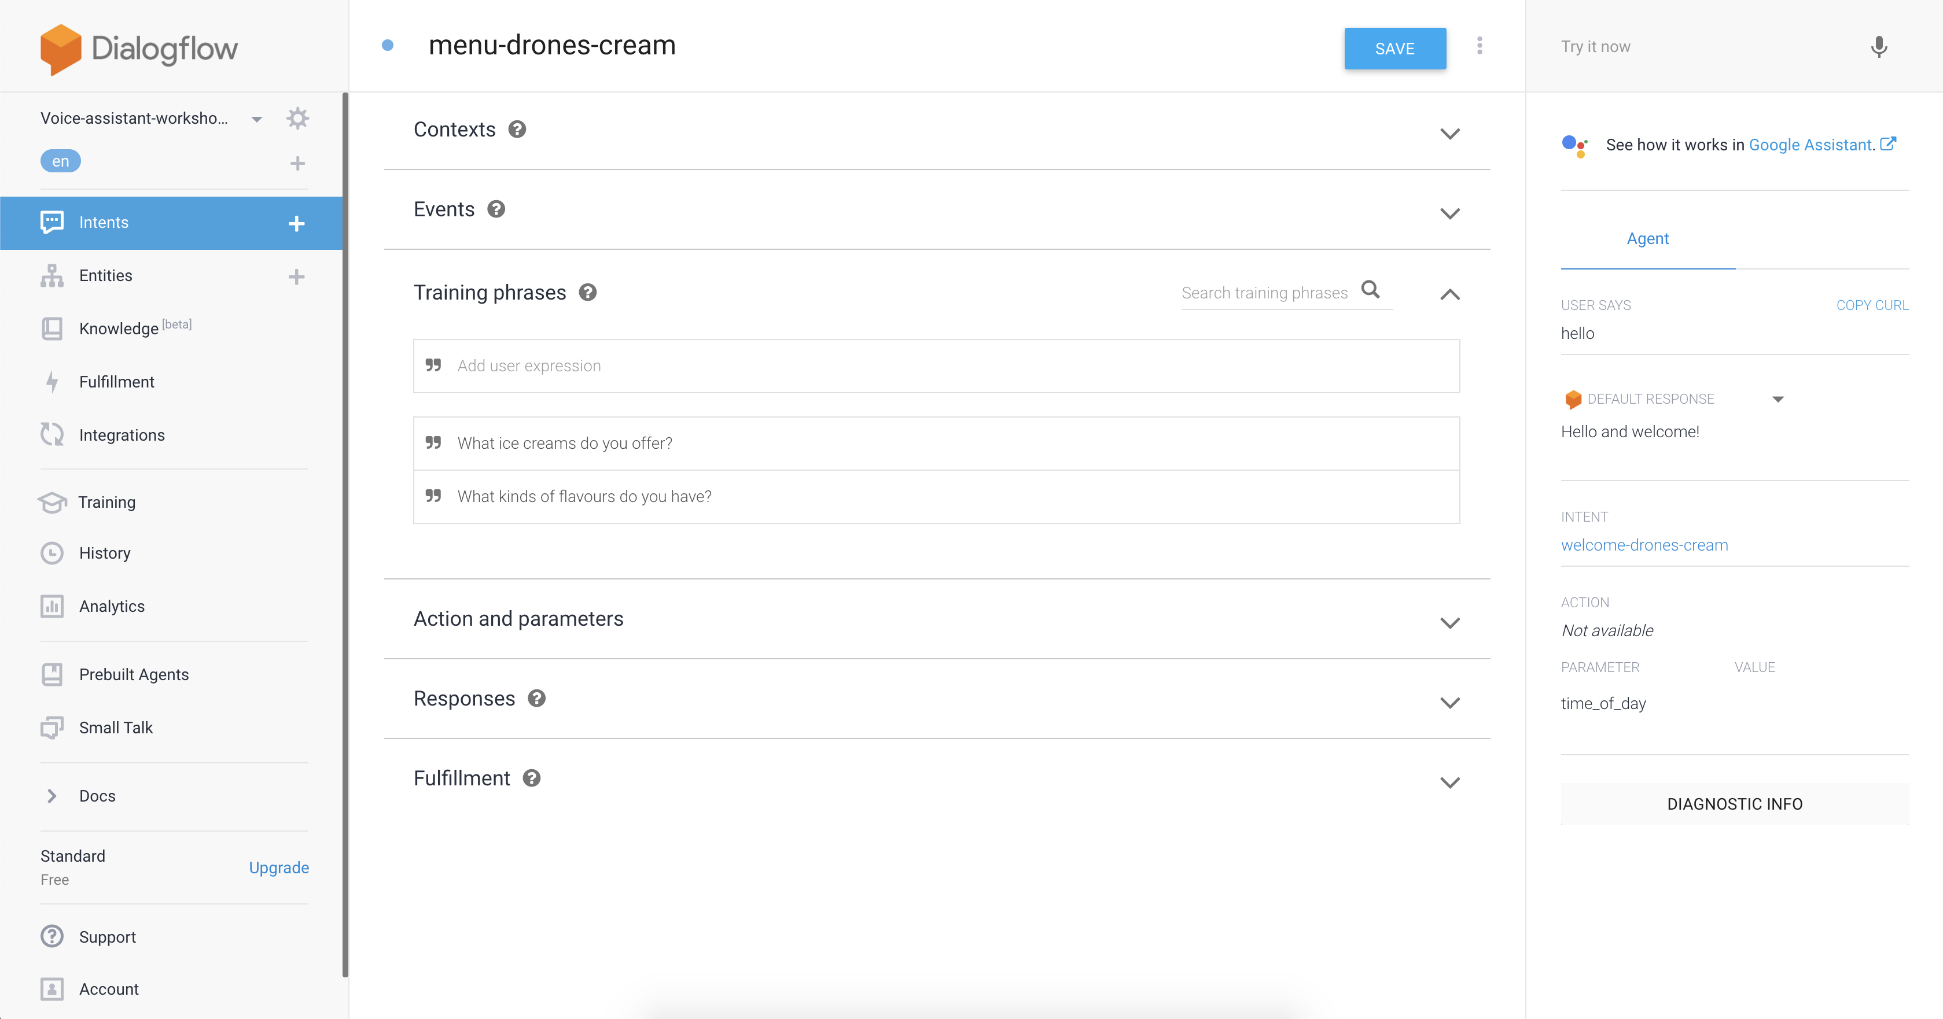Click the search magnifier for training phrases
1943x1019 pixels.
point(1371,290)
